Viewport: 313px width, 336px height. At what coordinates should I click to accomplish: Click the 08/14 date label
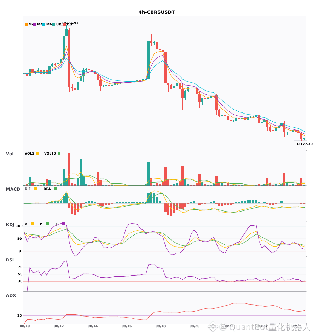(x=93, y=326)
